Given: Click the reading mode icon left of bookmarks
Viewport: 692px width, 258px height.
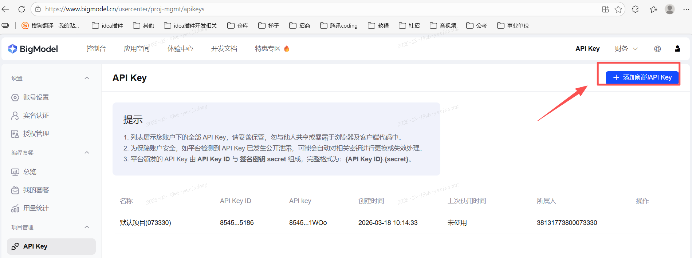Looking at the screenshot, I should pyautogui.click(x=5, y=25).
